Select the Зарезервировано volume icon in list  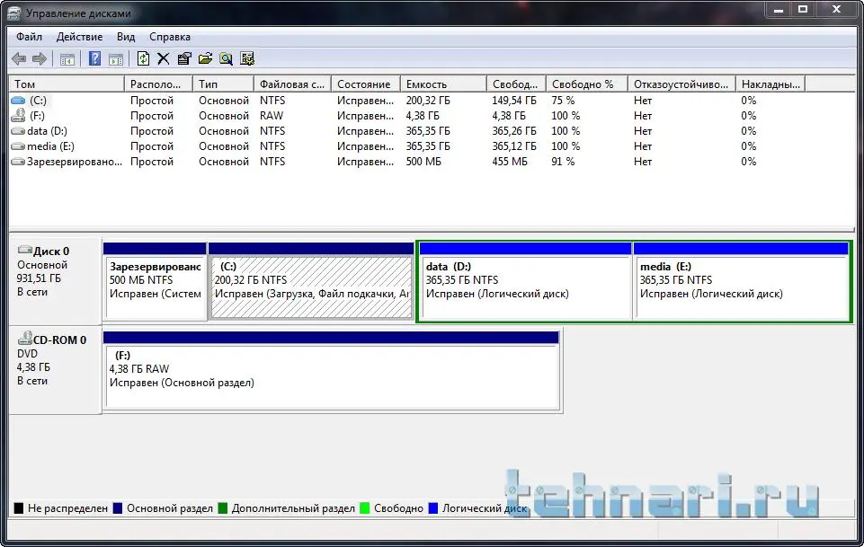coord(18,162)
